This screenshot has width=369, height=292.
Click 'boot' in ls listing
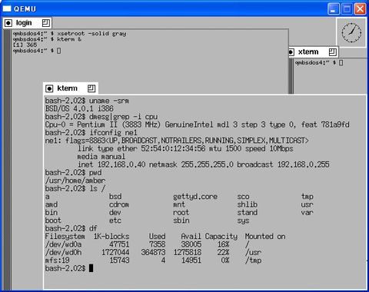point(53,221)
